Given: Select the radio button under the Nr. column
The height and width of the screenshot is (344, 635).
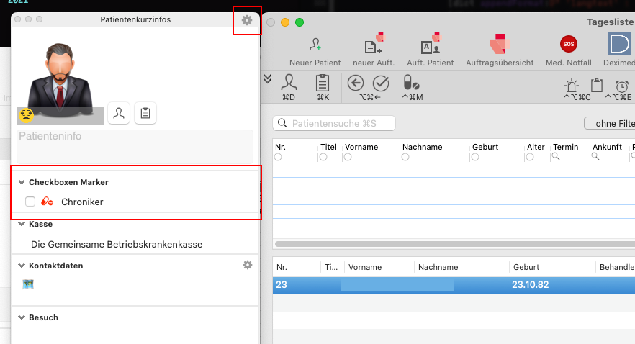Looking at the screenshot, I should coord(278,157).
